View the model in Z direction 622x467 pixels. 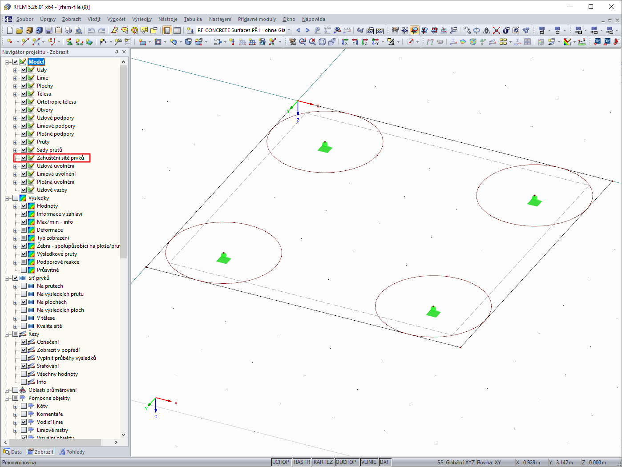[x=365, y=42]
